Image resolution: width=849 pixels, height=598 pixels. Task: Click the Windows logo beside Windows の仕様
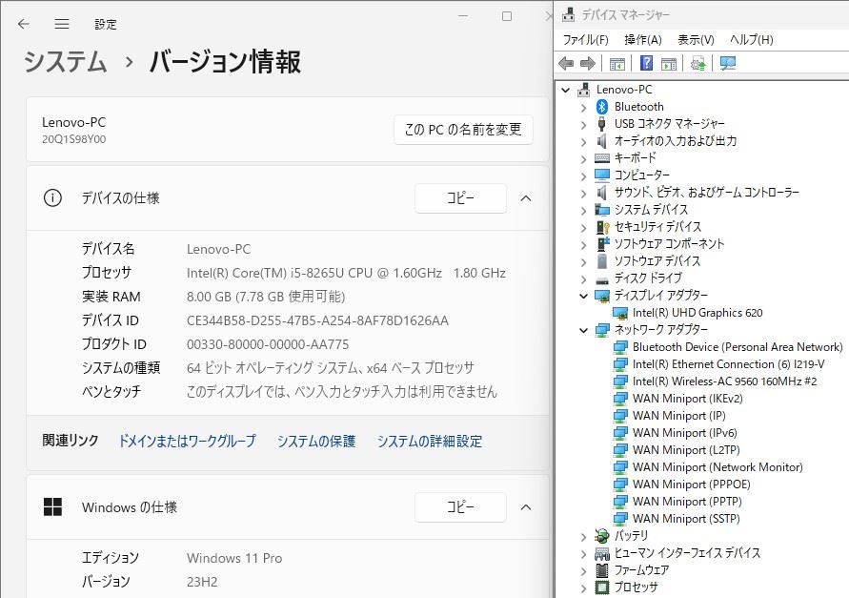pos(52,507)
